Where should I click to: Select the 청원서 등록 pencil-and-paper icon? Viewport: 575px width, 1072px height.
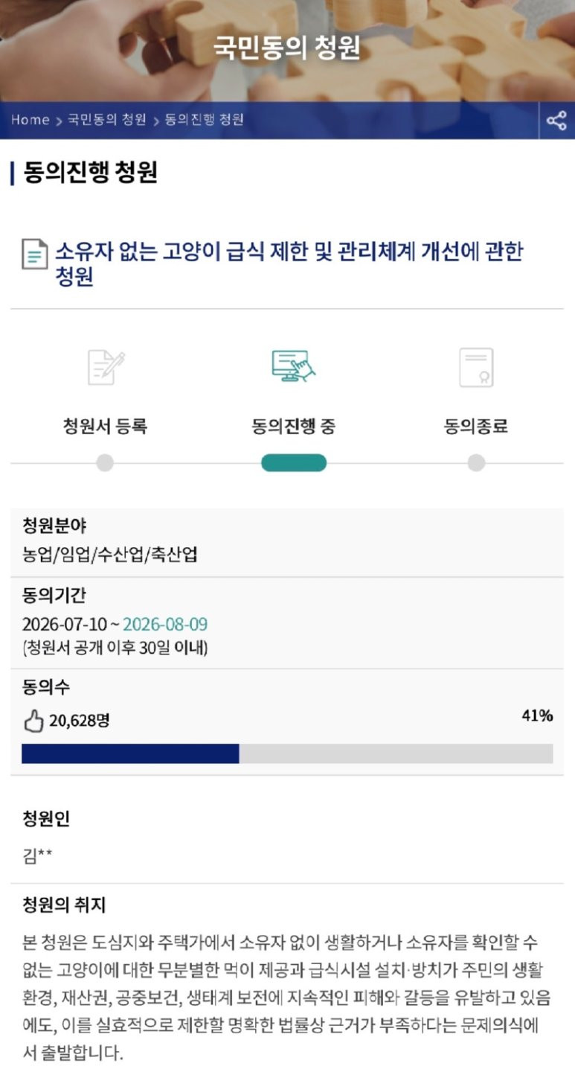106,366
